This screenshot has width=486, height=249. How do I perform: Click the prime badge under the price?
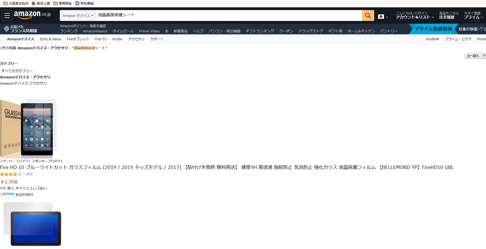tap(7, 194)
